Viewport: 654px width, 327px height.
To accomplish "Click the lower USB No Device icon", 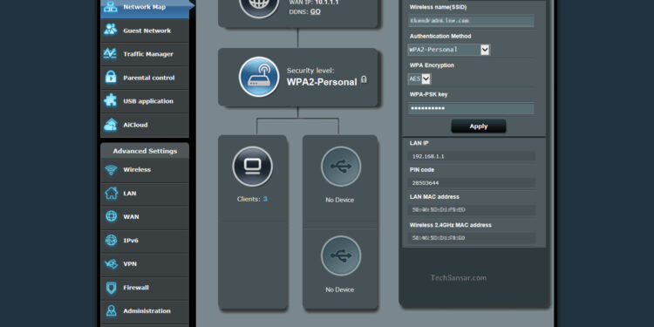I will pos(341,255).
